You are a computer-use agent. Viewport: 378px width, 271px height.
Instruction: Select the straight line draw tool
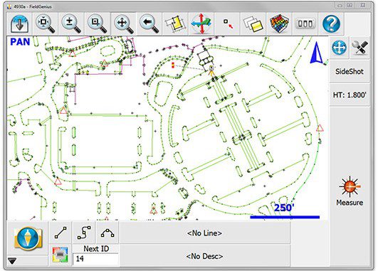[61, 233]
